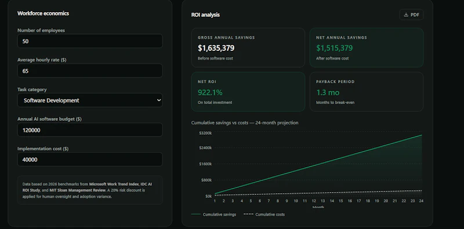Click the After software cost caption
The height and width of the screenshot is (229, 464).
tap(332, 58)
